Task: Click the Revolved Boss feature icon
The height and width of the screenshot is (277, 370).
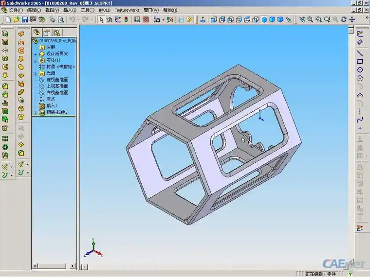Action: click(5, 51)
